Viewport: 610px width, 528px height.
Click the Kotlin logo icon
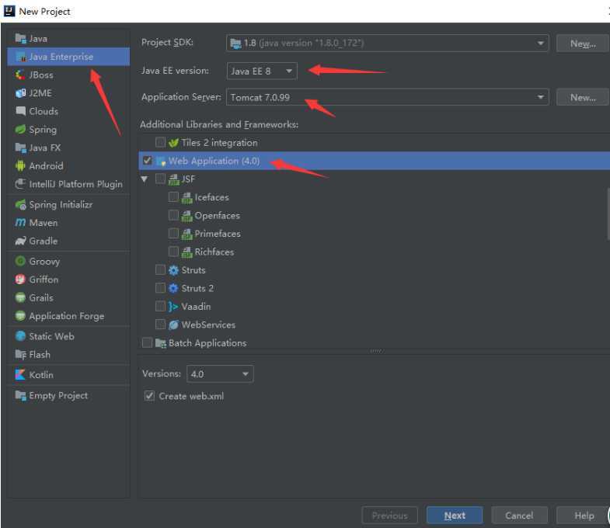pyautogui.click(x=20, y=375)
